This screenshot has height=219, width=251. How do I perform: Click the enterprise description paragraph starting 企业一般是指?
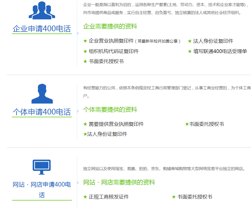click(x=166, y=9)
